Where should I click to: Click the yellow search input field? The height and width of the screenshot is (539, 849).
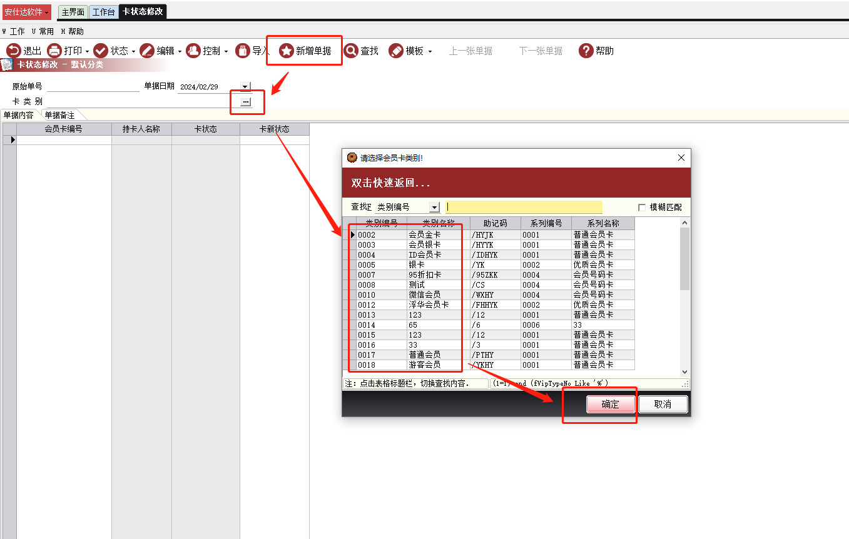tap(524, 207)
